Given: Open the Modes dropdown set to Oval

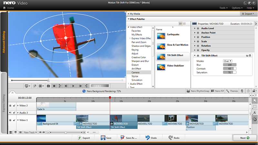Looking at the screenshot, I should pyautogui.click(x=228, y=61).
